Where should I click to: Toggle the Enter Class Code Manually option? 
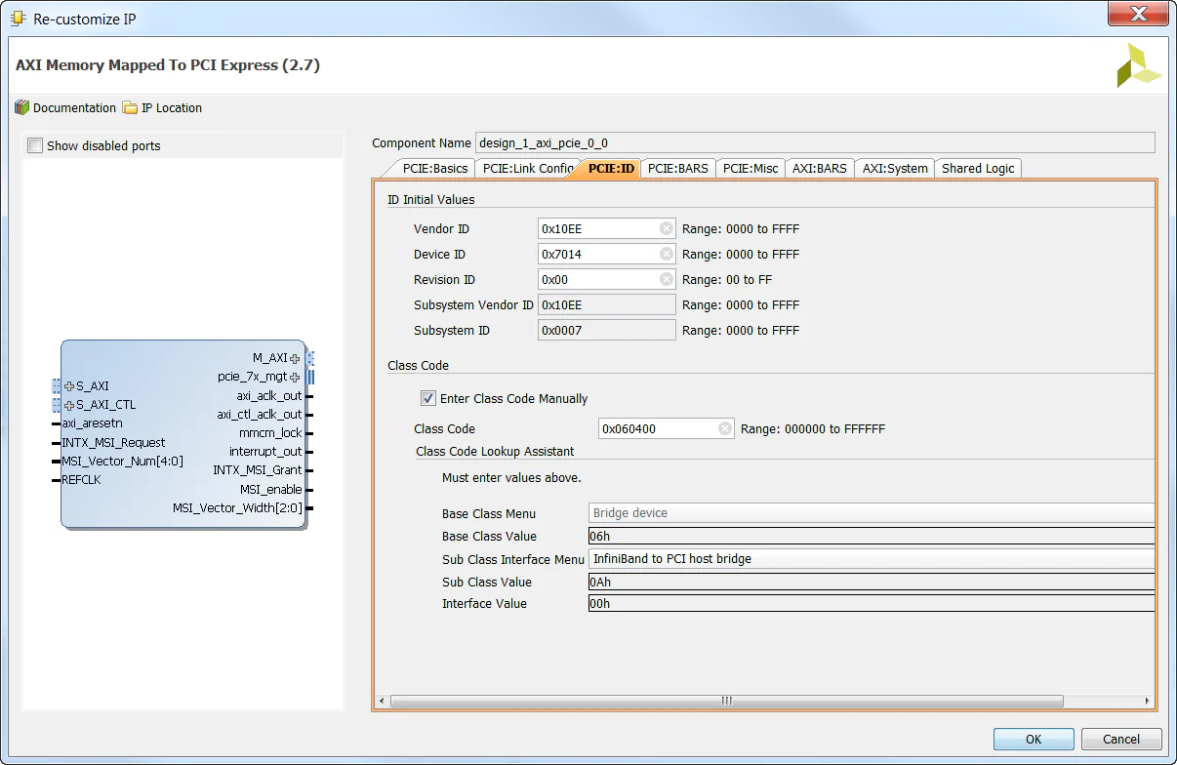click(427, 397)
